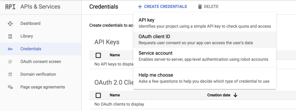Image resolution: width=296 pixels, height=111 pixels.
Task: Check the OAuth 2.0 Clients select-all checkbox
Action: click(98, 95)
